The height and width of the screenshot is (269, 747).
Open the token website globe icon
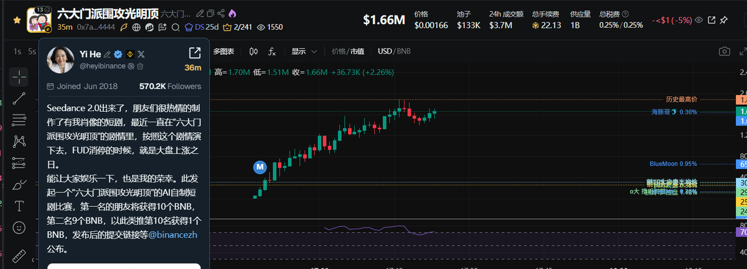137,27
